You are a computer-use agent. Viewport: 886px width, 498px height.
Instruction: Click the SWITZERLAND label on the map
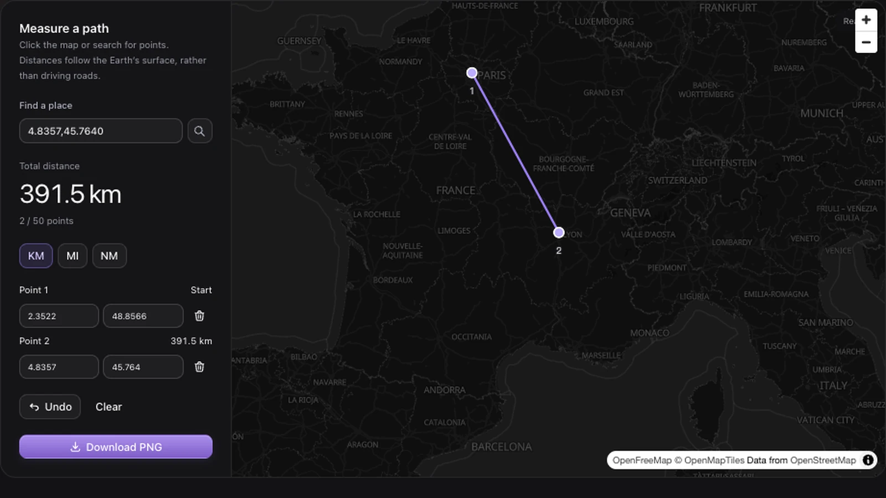[677, 180]
